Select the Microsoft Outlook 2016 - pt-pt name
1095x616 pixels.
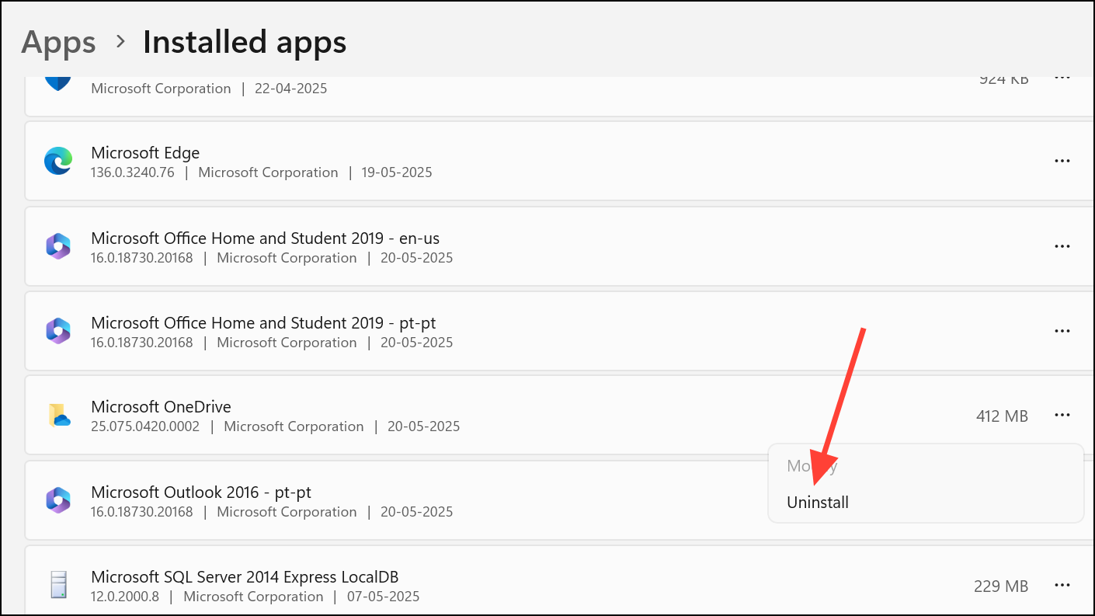201,492
